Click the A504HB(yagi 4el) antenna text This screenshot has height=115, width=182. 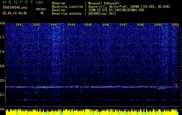pyautogui.click(x=102, y=14)
